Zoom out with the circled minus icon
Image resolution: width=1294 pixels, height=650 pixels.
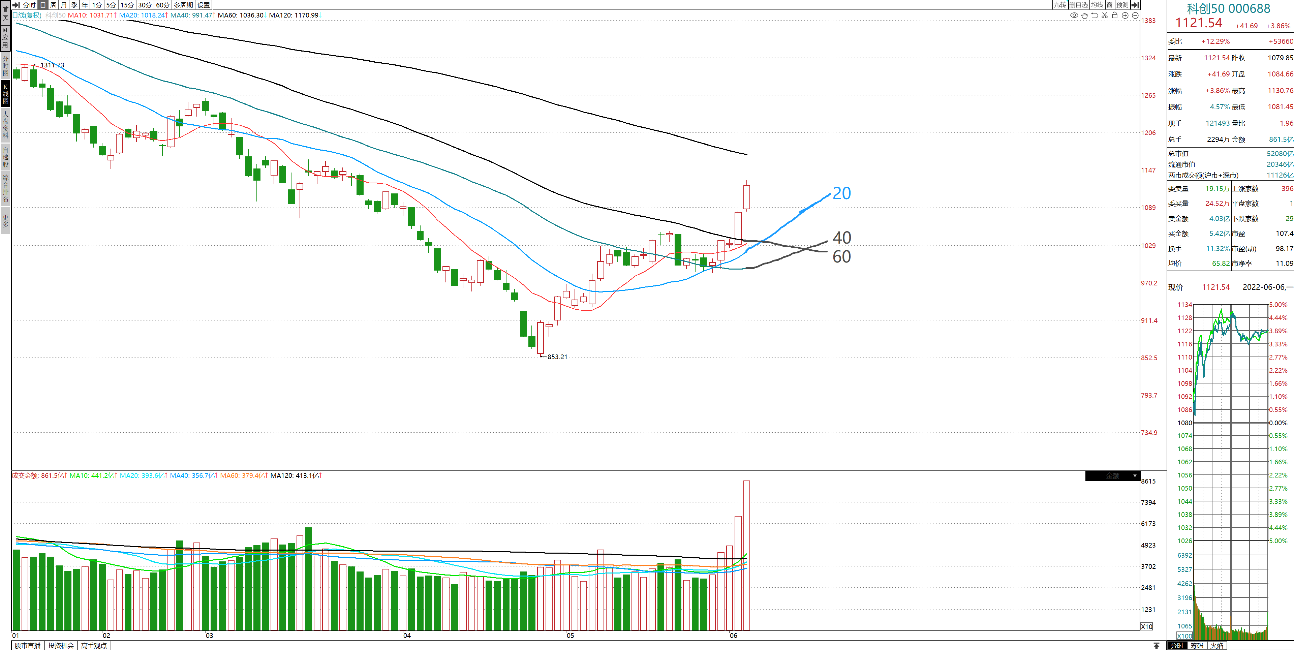click(x=1135, y=16)
